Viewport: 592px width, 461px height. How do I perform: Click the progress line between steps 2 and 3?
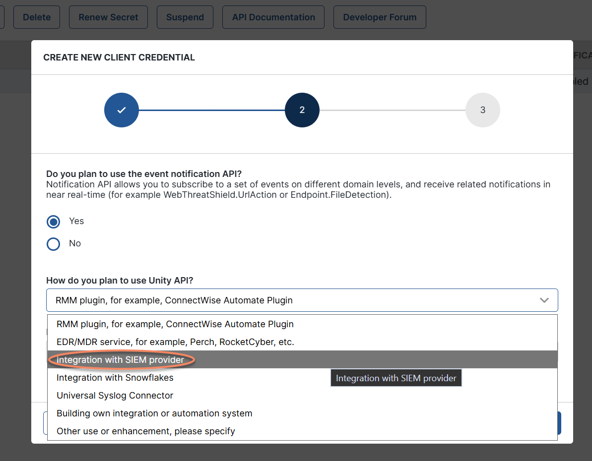tap(393, 110)
